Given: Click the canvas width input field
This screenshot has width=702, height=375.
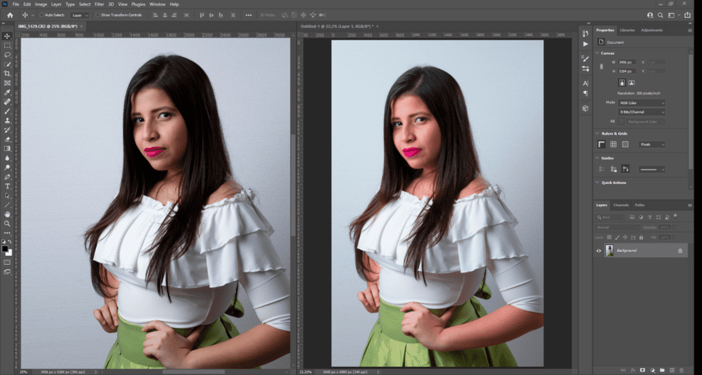Looking at the screenshot, I should [627, 62].
